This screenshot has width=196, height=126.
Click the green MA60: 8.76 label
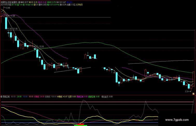click(51, 2)
